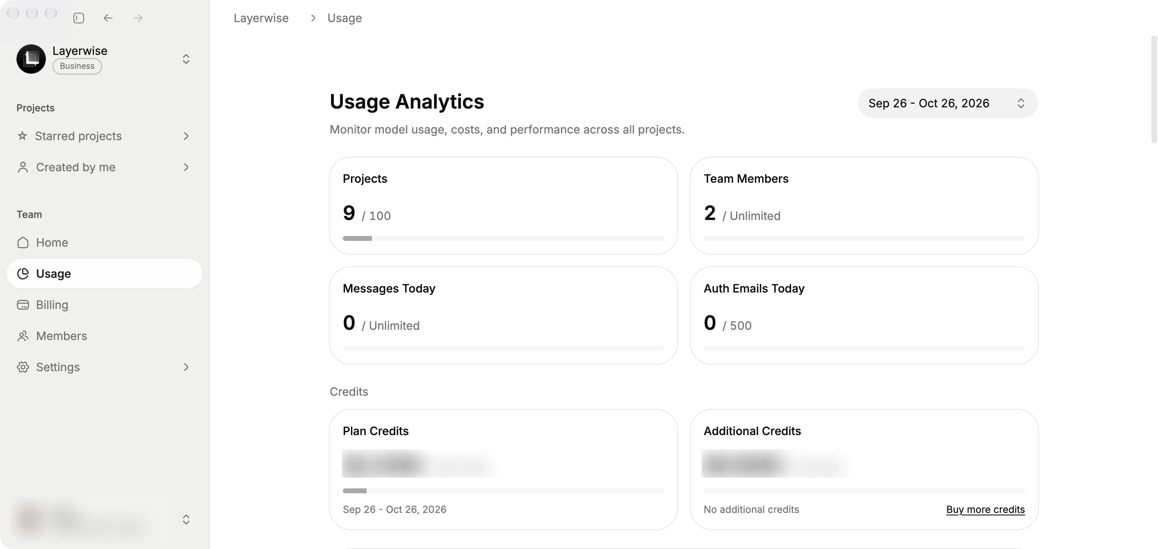Image resolution: width=1158 pixels, height=549 pixels.
Task: Open the user account switcher at bottom
Action: click(104, 520)
